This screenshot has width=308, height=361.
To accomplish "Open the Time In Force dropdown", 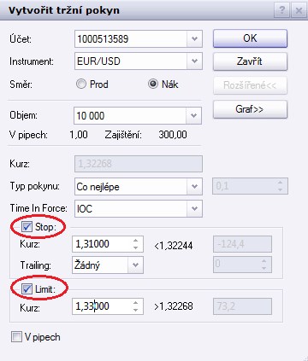I will point(194,208).
